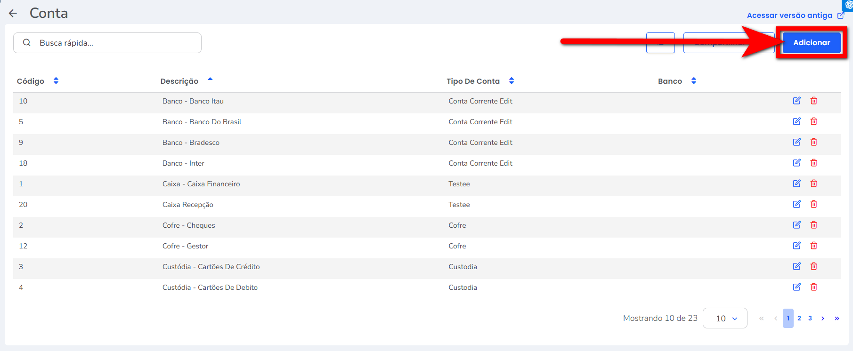The image size is (853, 351).
Task: Sort table by Código column
Action: (x=56, y=81)
